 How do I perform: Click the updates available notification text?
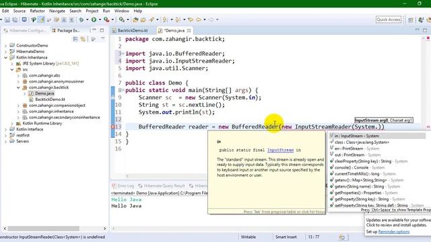398,223
